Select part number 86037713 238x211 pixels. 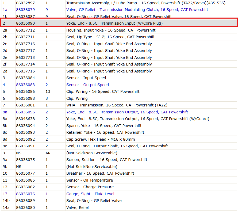(x=25, y=57)
